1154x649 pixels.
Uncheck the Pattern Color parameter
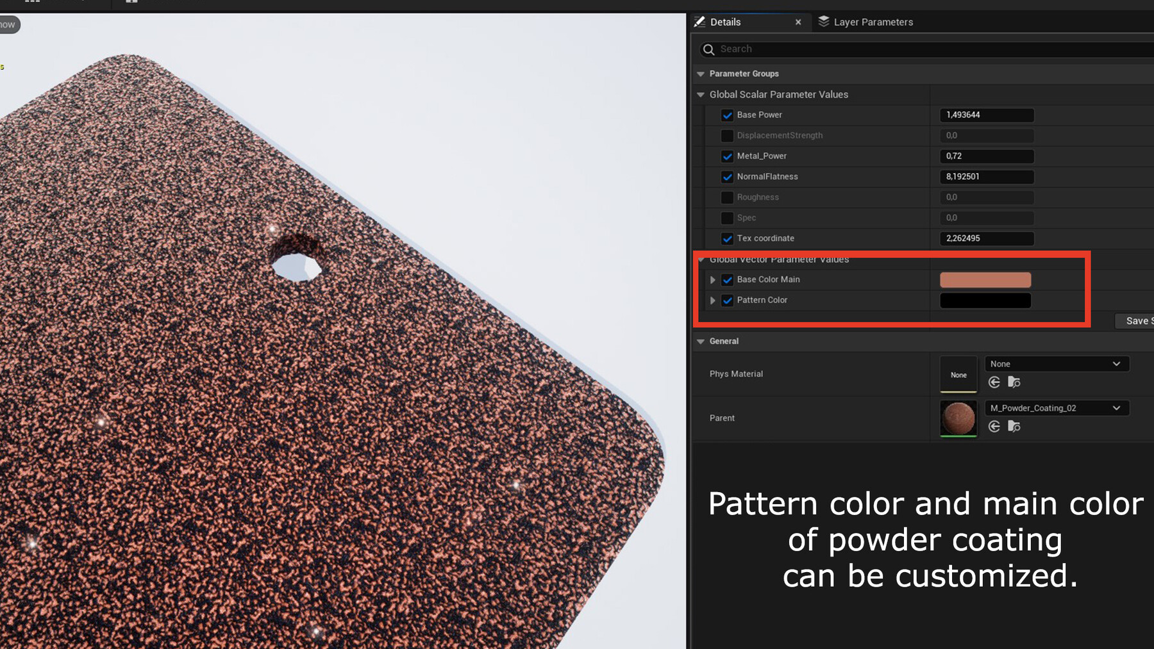click(x=727, y=300)
